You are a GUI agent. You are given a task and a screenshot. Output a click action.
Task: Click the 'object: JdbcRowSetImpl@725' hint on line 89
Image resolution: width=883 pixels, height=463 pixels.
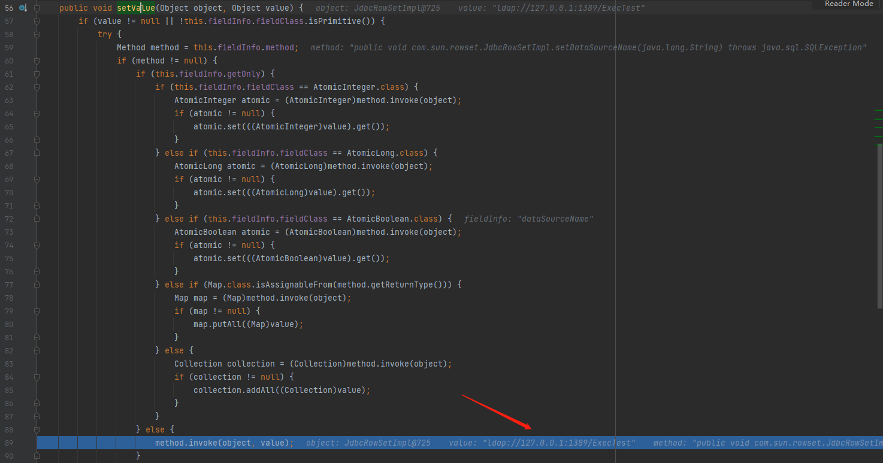tap(368, 443)
